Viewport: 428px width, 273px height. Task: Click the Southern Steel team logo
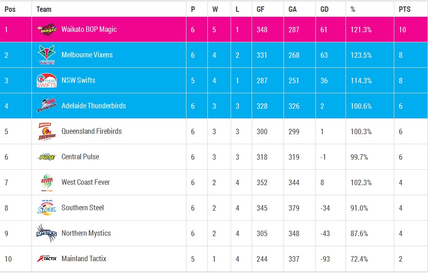click(x=46, y=208)
